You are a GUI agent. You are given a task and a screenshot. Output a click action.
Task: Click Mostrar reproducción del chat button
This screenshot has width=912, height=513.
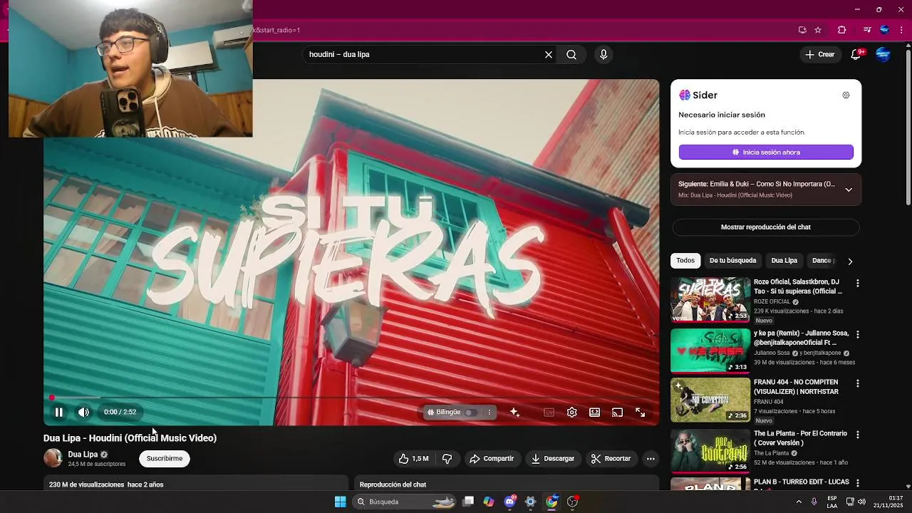pyautogui.click(x=766, y=227)
